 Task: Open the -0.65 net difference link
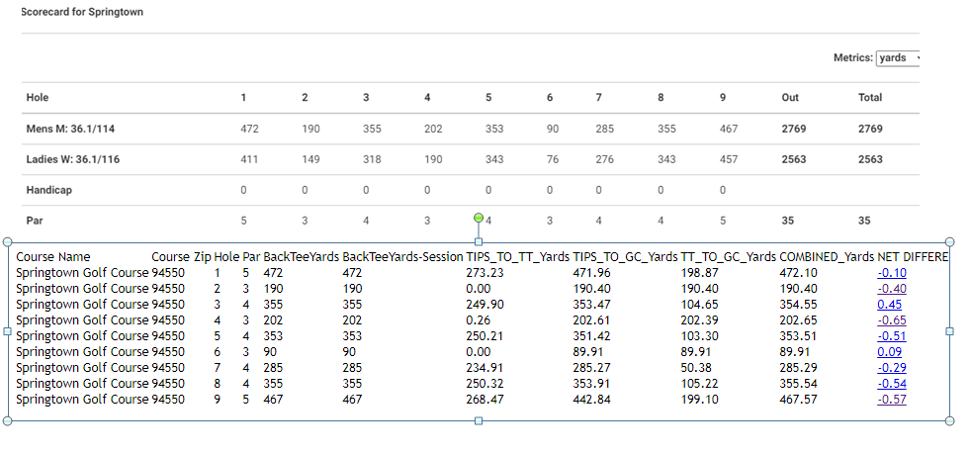click(x=892, y=320)
